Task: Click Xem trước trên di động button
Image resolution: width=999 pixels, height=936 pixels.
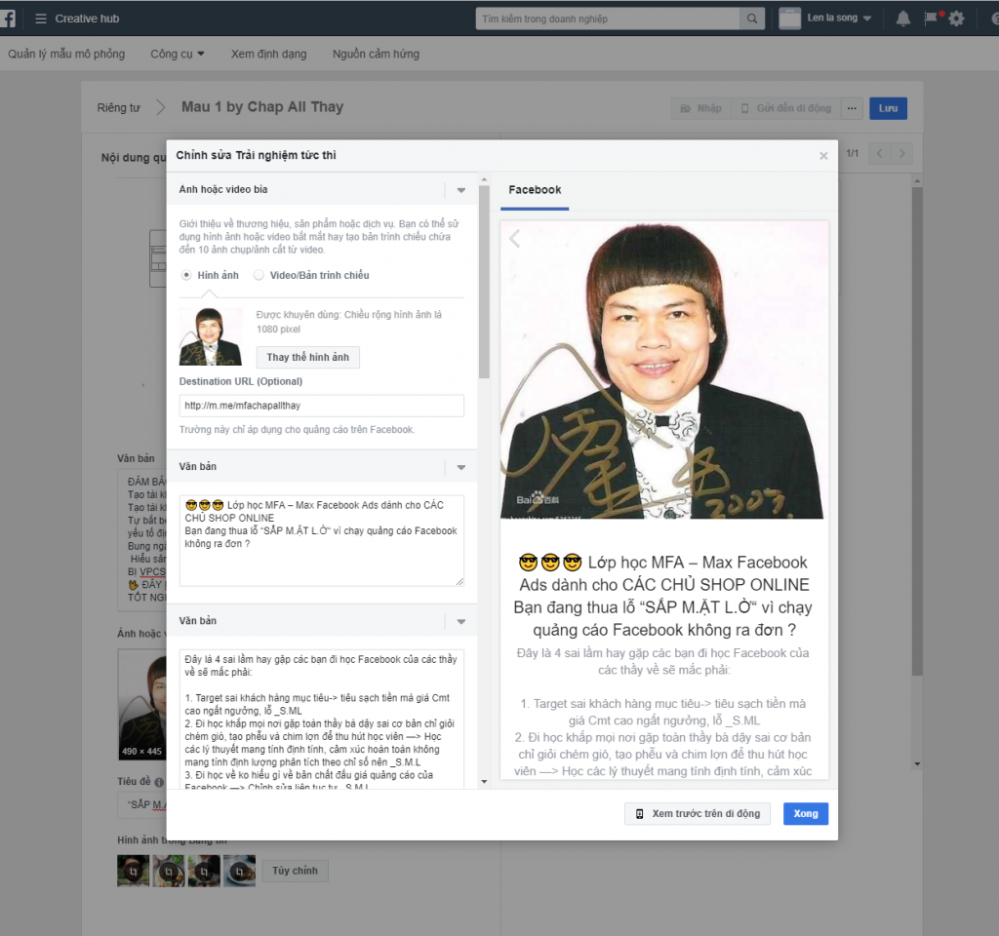Action: (698, 814)
